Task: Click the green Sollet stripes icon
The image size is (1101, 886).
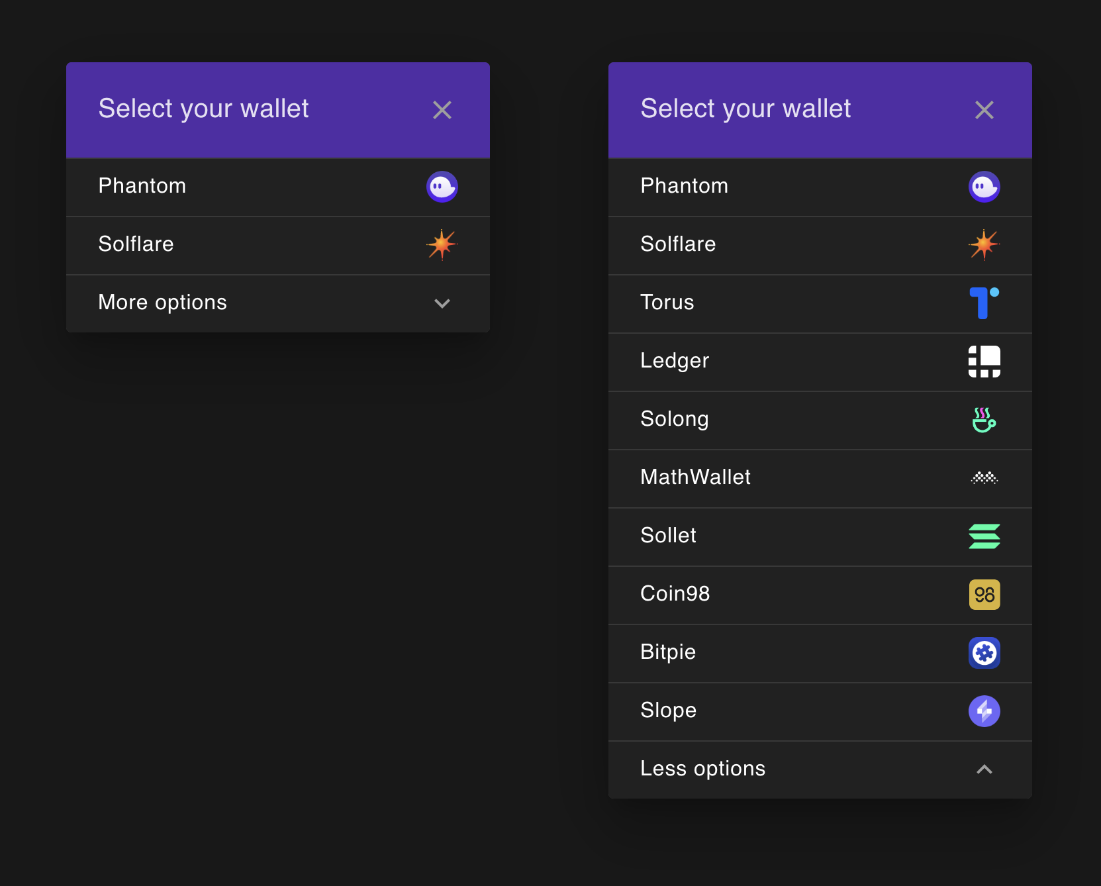Action: [x=984, y=536]
